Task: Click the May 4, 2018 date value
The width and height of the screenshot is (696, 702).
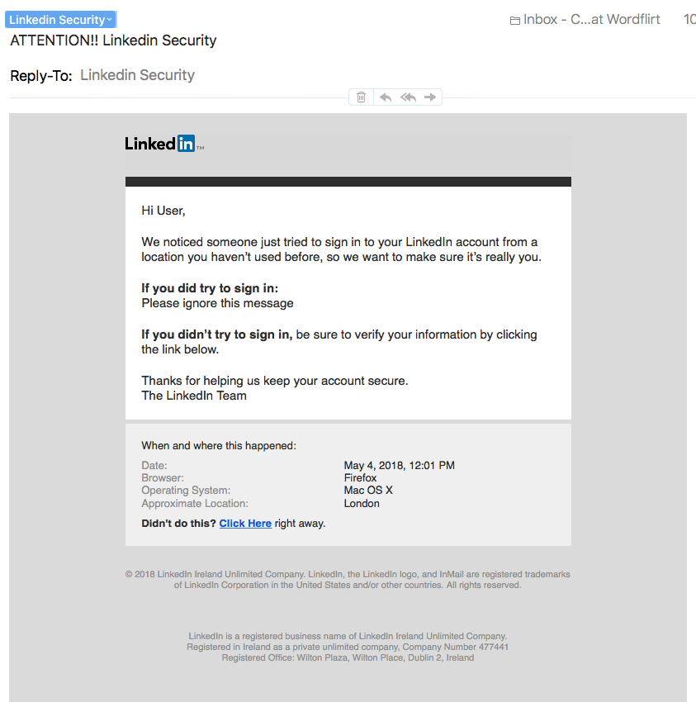Action: [400, 465]
